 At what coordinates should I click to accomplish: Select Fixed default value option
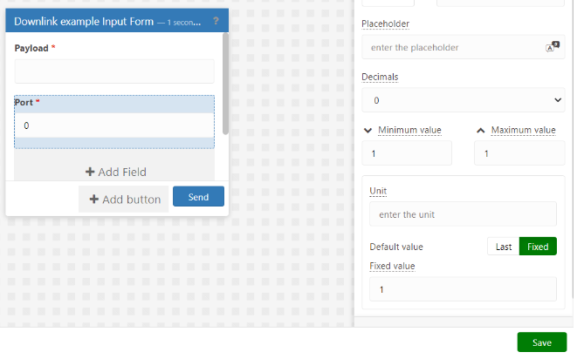tap(538, 247)
